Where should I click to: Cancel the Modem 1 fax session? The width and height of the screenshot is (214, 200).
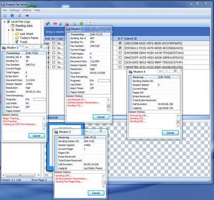[37, 136]
